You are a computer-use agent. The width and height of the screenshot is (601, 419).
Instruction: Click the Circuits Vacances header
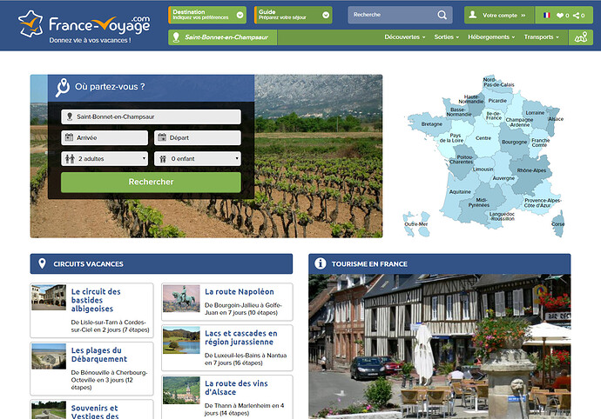[161, 263]
